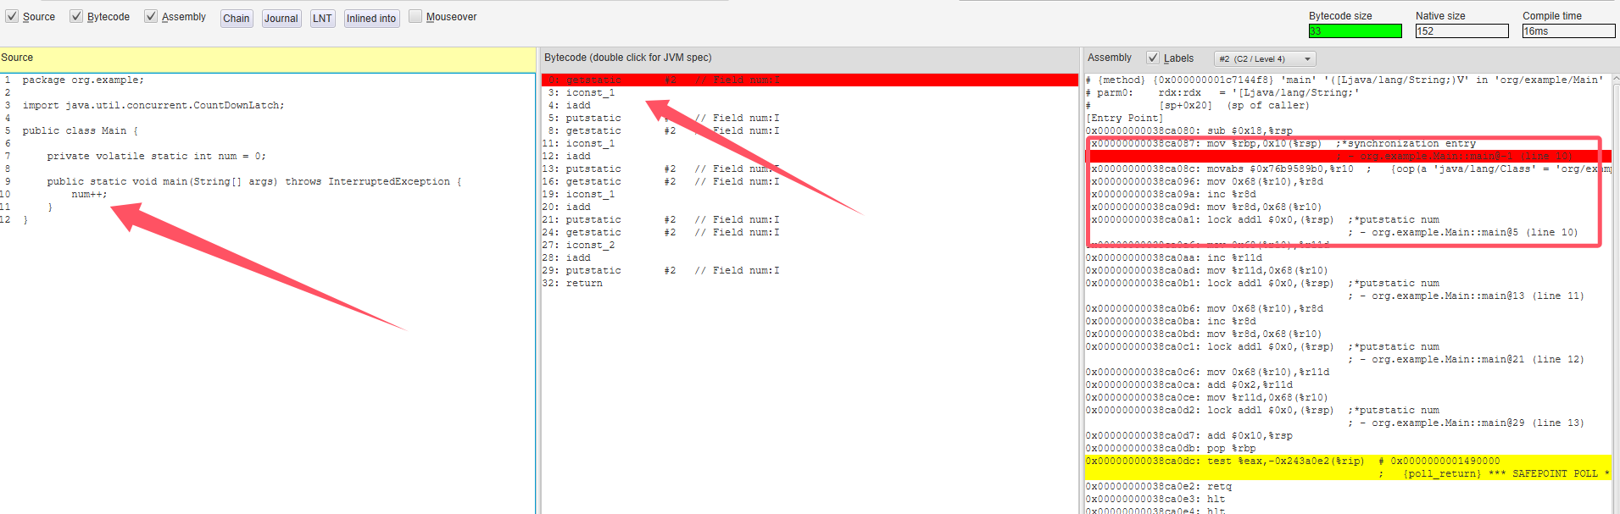
Task: Uncheck the Source checkbox
Action: (x=12, y=17)
